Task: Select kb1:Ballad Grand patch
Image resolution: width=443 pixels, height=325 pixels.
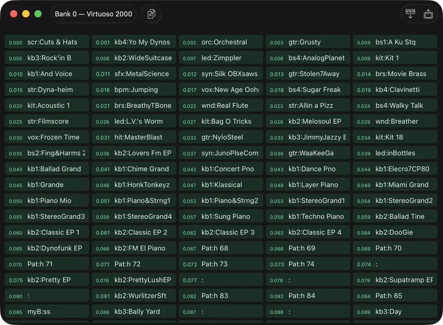Action: 47,169
